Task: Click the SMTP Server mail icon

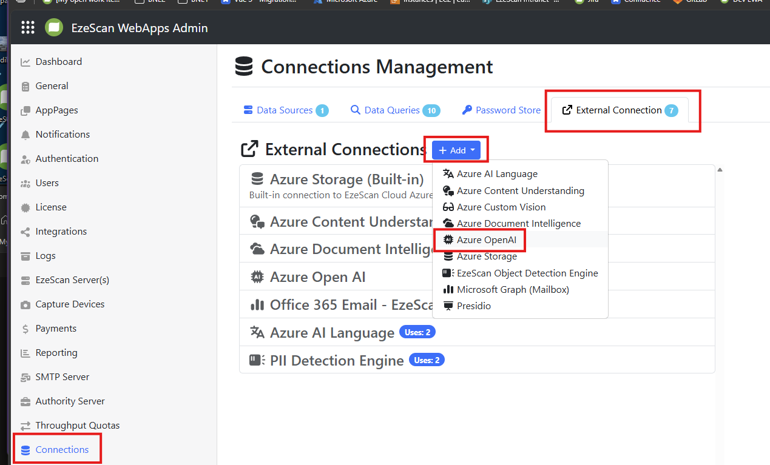Action: [25, 377]
